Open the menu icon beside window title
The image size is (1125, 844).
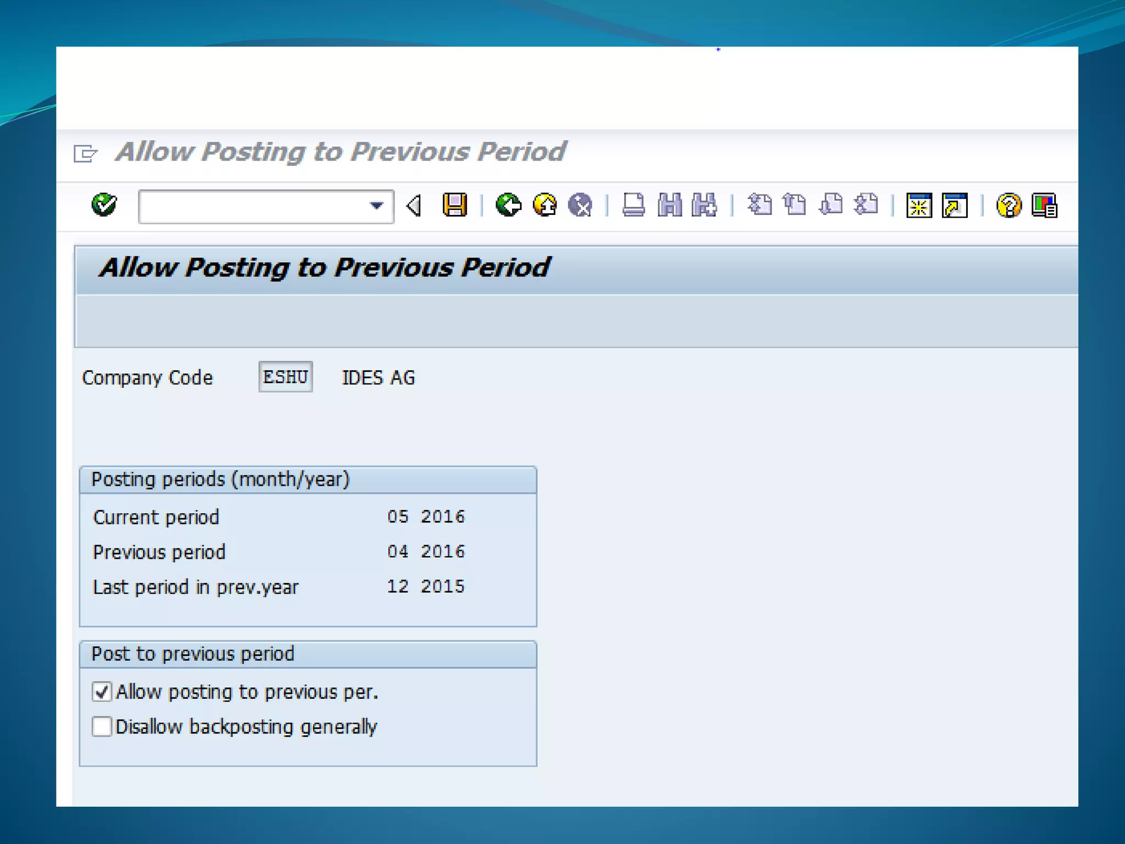(x=85, y=153)
